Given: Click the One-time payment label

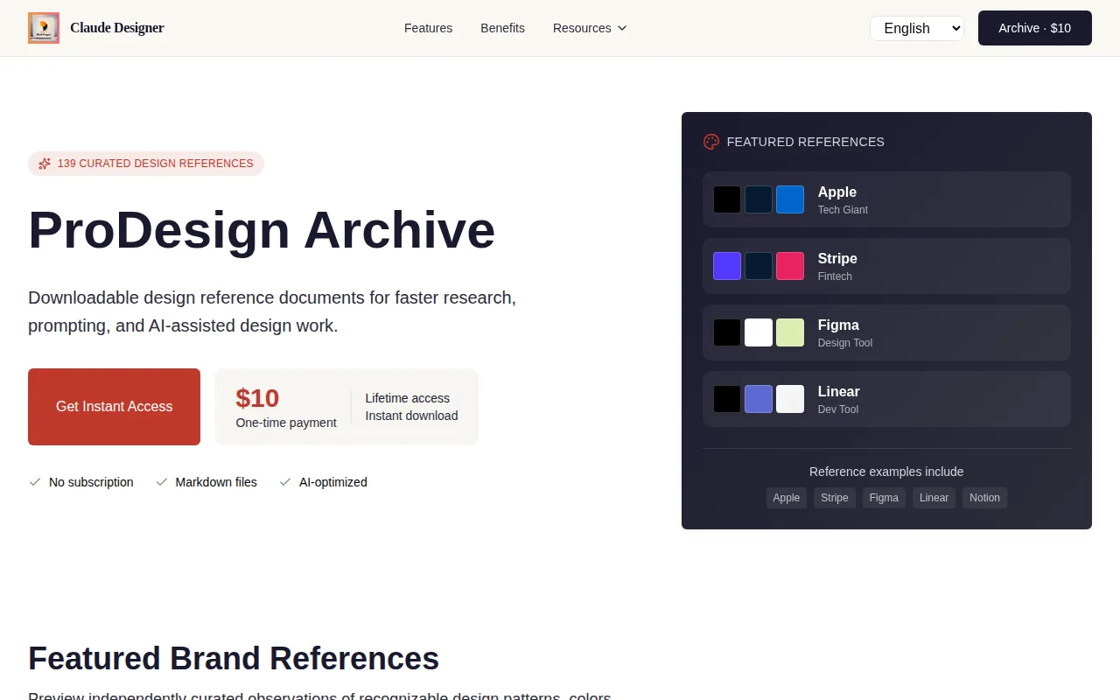Looking at the screenshot, I should [x=286, y=423].
